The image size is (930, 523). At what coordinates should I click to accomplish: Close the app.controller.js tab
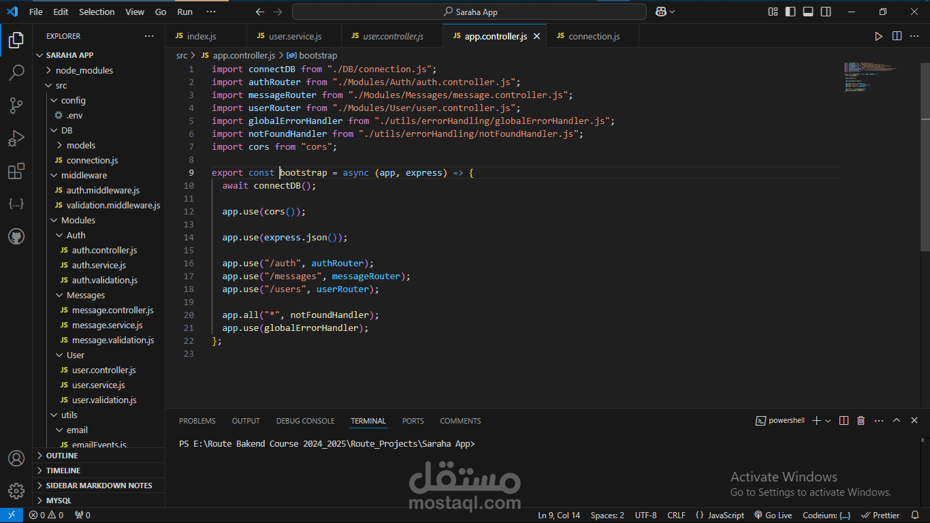(x=536, y=36)
